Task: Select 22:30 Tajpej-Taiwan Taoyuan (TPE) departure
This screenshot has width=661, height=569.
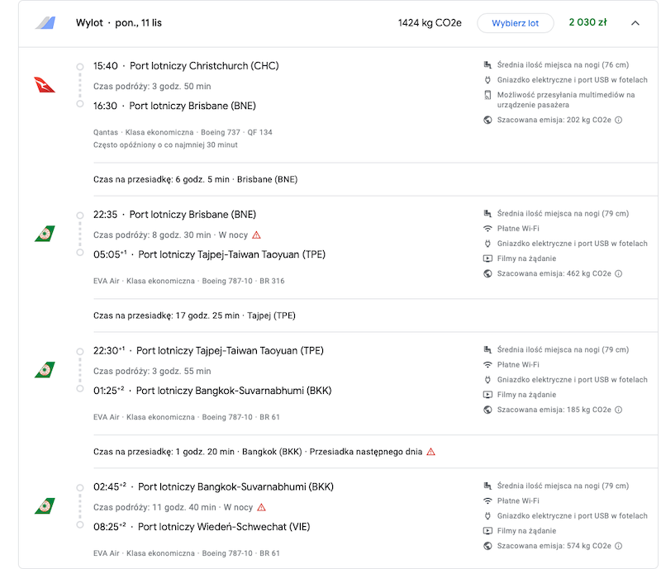Action: [208, 351]
